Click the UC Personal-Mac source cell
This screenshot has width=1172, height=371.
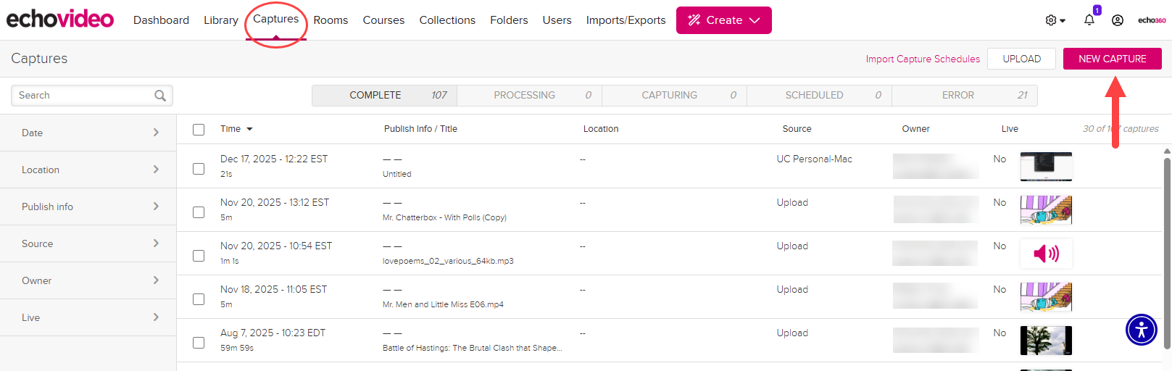coord(814,159)
